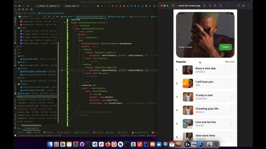
Task: Open the main.dart run configuration dropdown
Action: [x=71, y=6]
